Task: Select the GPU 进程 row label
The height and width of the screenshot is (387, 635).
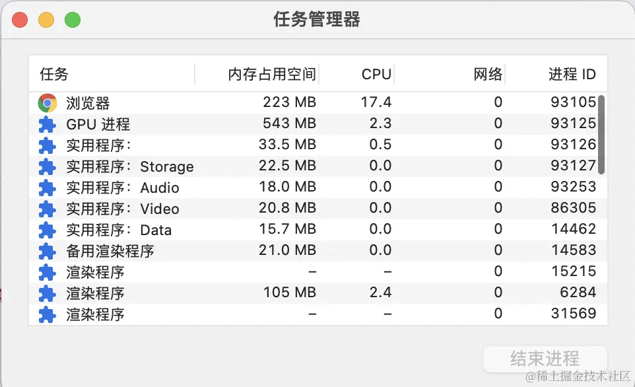Action: tap(98, 124)
